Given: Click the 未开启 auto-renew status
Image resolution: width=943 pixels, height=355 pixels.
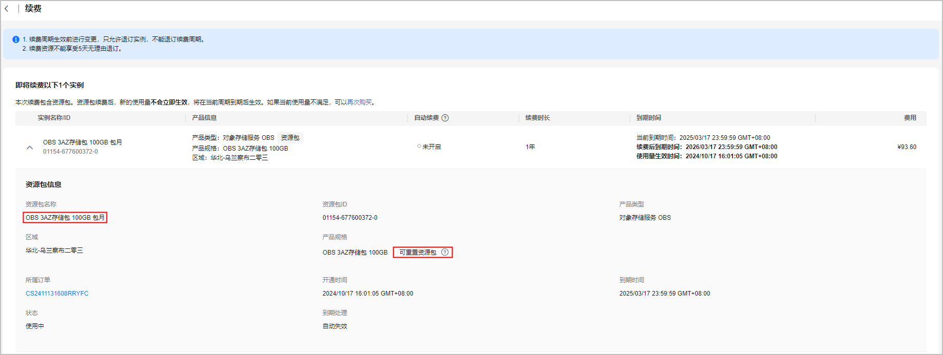Looking at the screenshot, I should tap(429, 147).
